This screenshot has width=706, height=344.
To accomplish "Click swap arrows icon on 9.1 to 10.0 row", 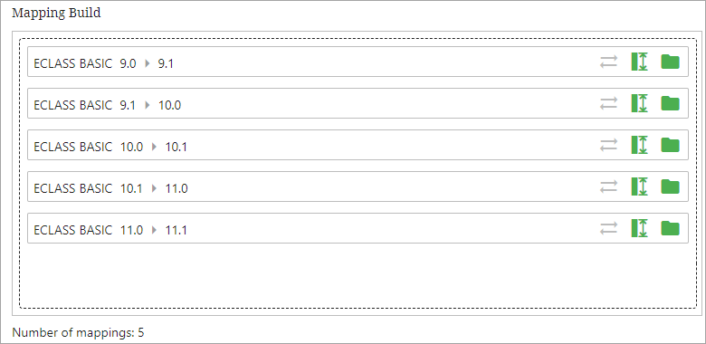I will [608, 104].
